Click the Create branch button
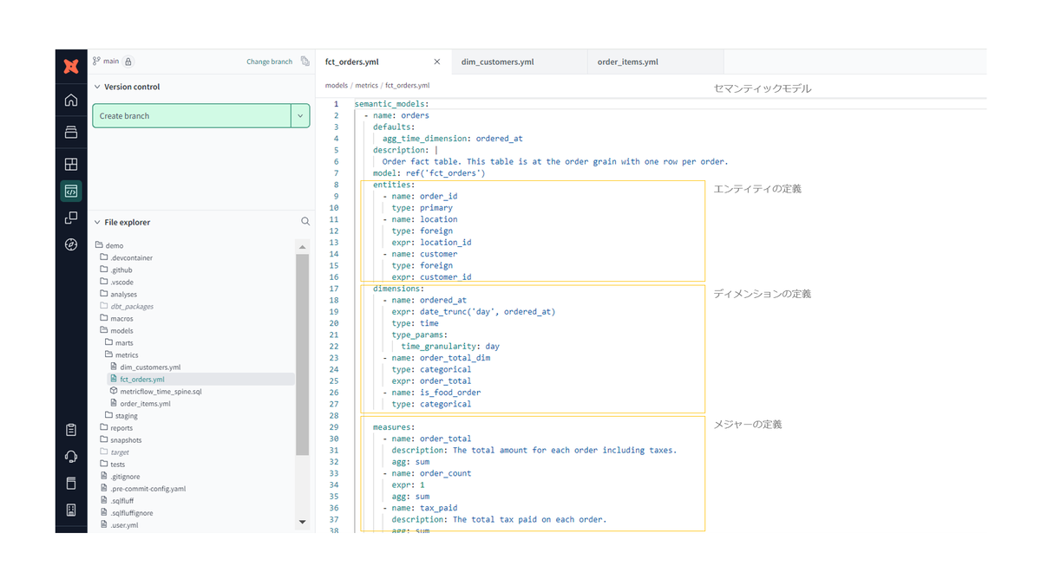The width and height of the screenshot is (1041, 585). click(192, 116)
